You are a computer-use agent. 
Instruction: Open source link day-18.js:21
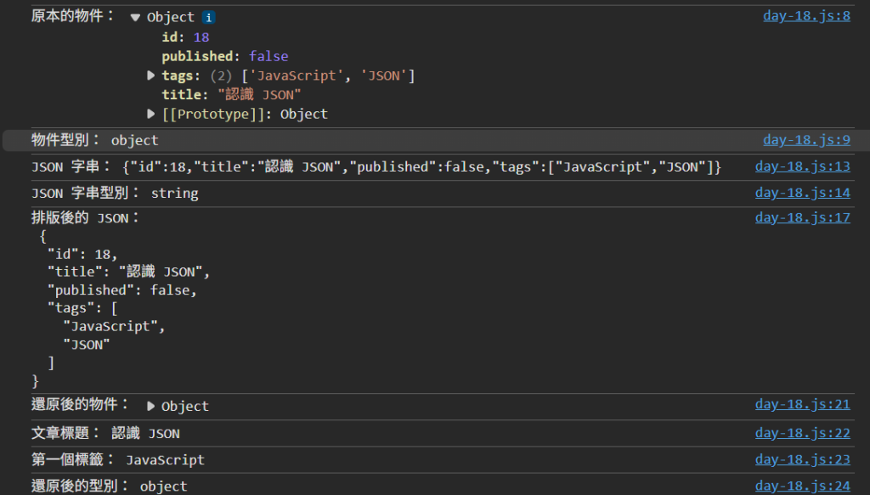coord(802,404)
